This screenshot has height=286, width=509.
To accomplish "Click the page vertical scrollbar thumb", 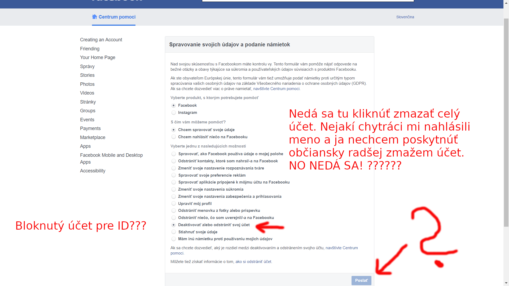I will pyautogui.click(x=506, y=122).
